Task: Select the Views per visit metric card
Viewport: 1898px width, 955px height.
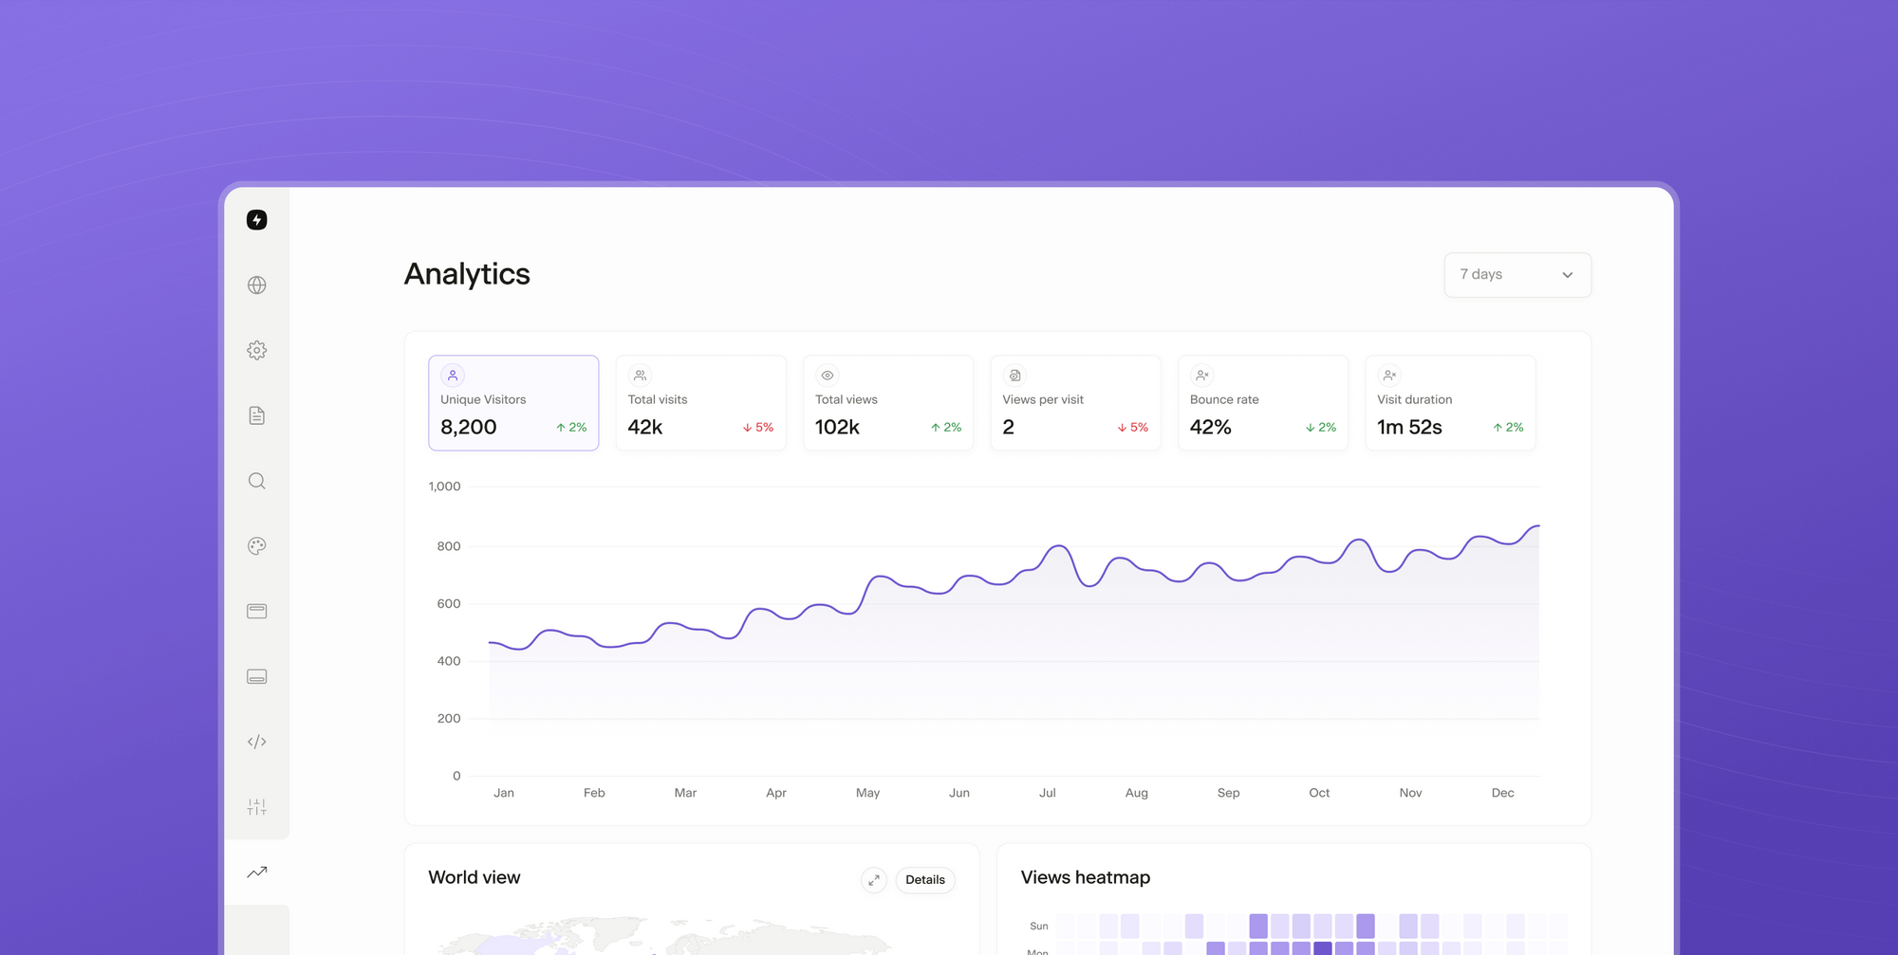Action: (1075, 403)
